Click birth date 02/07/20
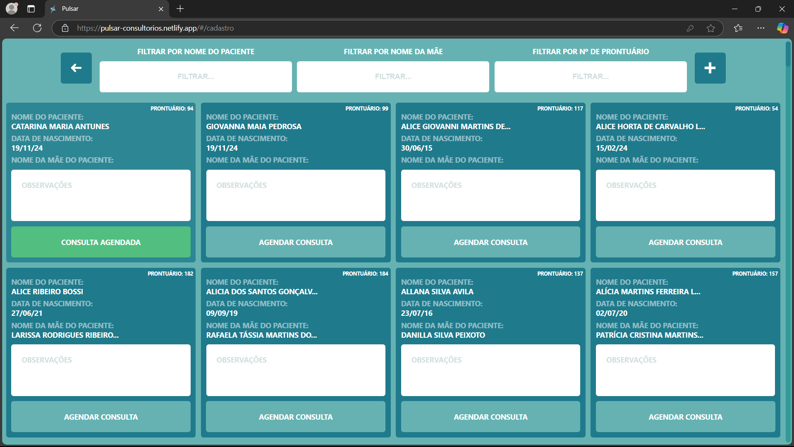This screenshot has width=794, height=447. click(611, 313)
